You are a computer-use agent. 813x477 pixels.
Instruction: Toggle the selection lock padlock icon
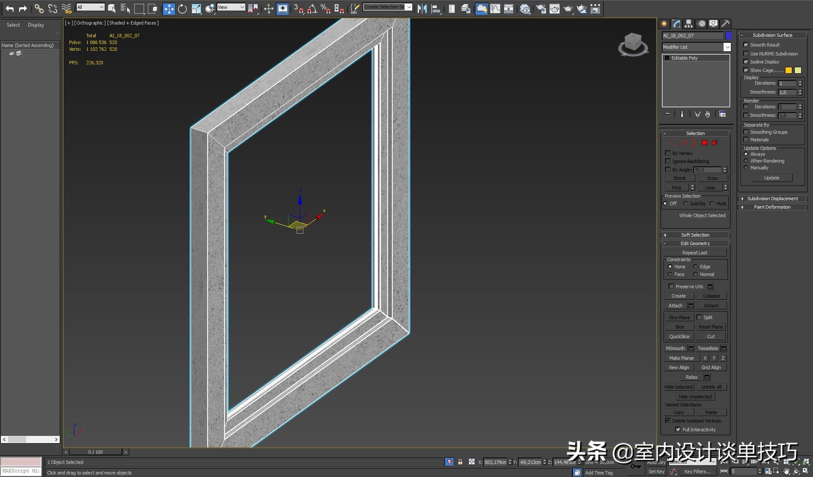click(x=460, y=462)
